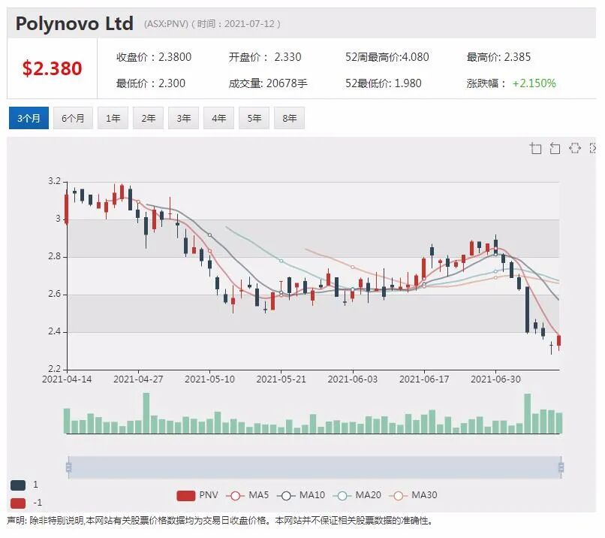Click the 2021-06-30 axis date label
Screen dimensions: 605x538
pos(495,379)
